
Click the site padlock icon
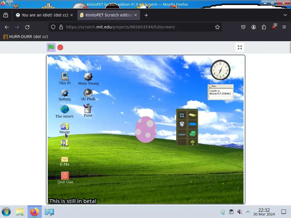pos(61,27)
